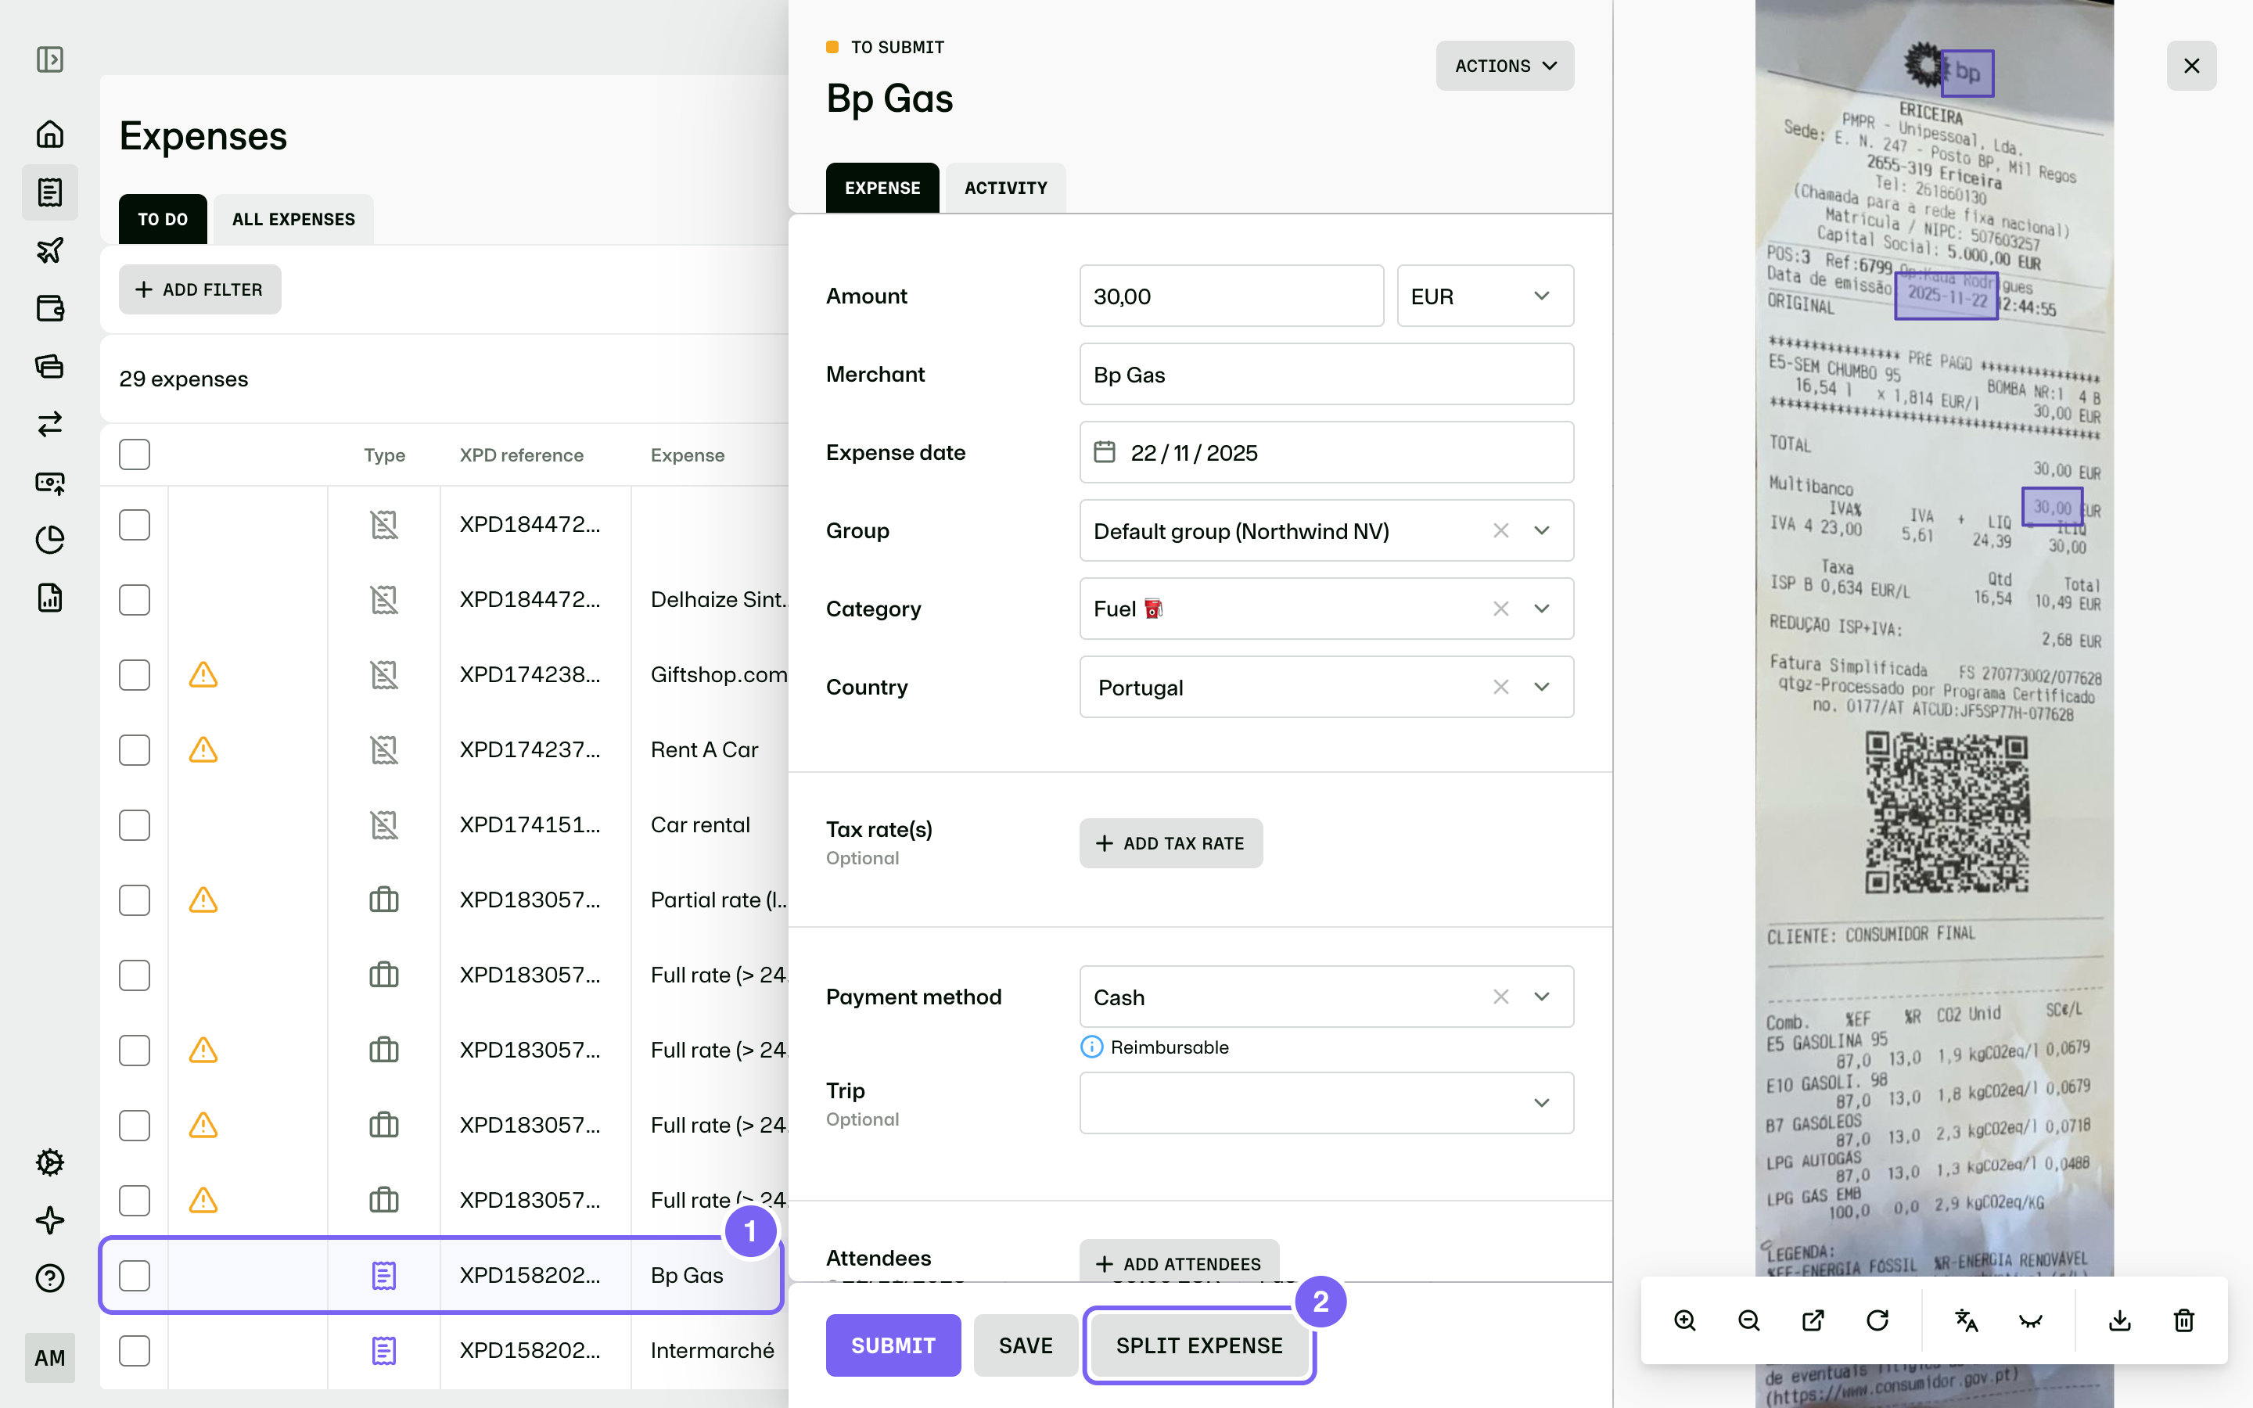Open the ACTIONS menu
2253x1408 pixels.
(1504, 65)
